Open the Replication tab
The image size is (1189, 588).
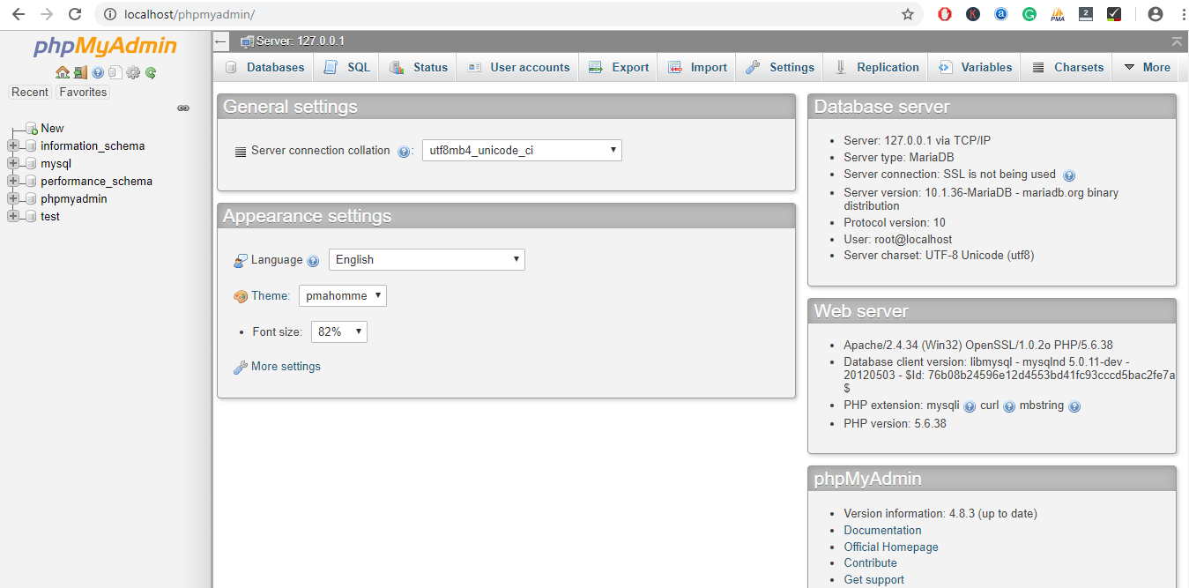click(877, 67)
